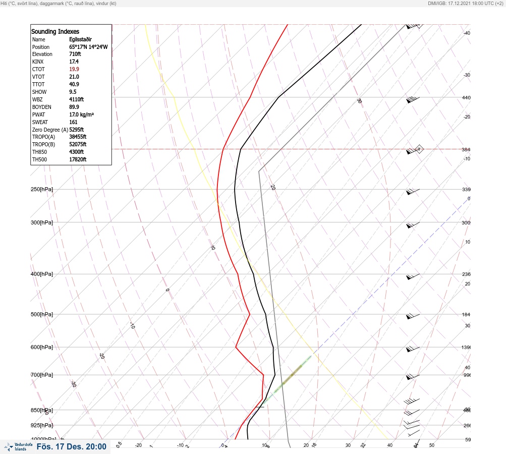Select the position value 65°17'N 14°24'W

[88, 47]
